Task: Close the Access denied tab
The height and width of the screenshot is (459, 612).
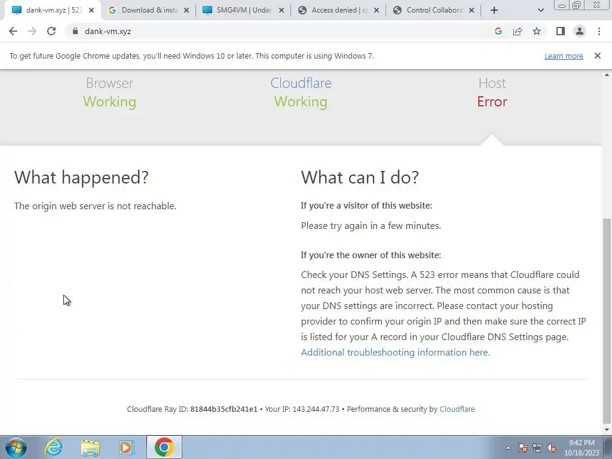Action: (x=377, y=10)
